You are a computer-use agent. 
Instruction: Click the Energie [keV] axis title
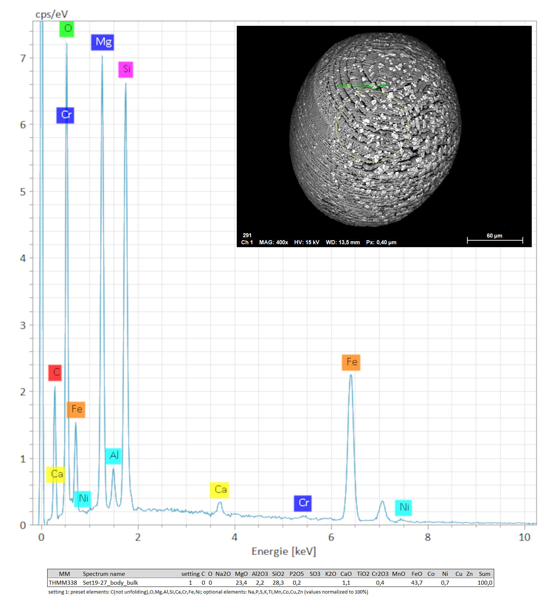tap(284, 551)
